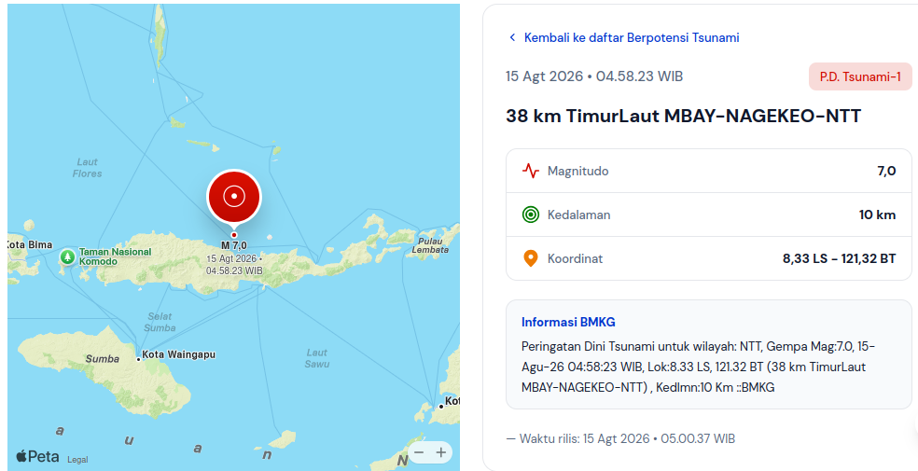
Task: Click the green Kedalaman target icon
Action: tap(531, 215)
